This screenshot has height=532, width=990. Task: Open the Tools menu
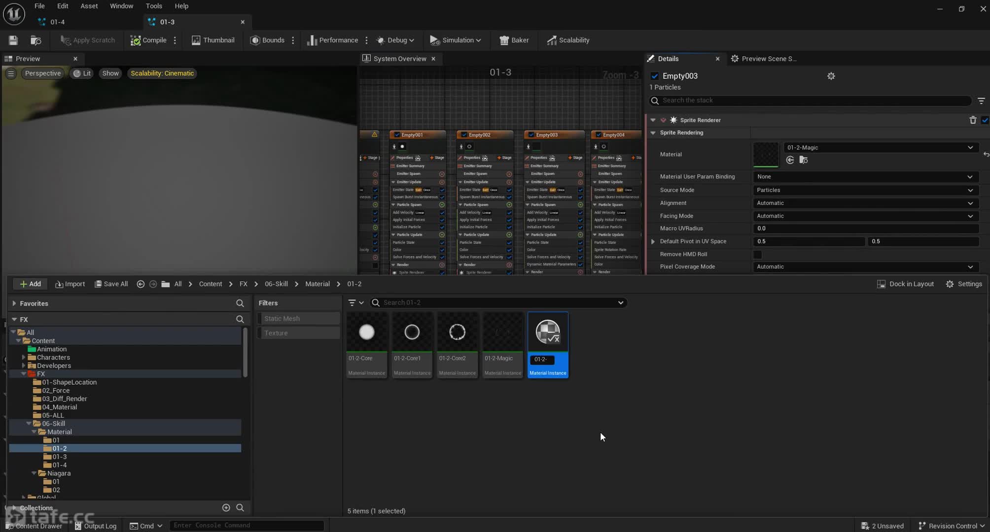pos(154,6)
